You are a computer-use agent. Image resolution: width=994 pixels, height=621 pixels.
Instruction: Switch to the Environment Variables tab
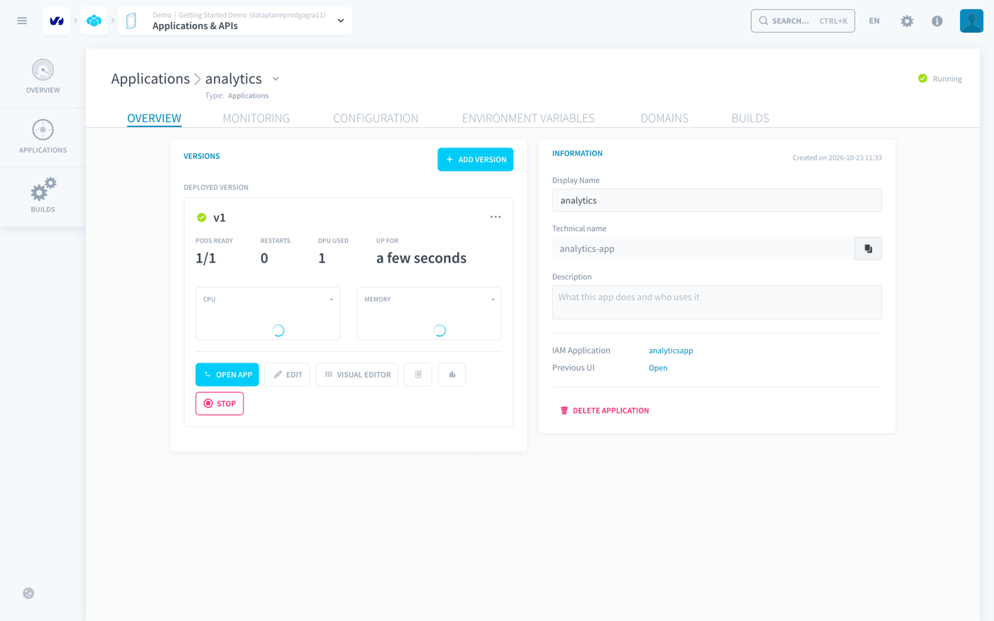coord(528,118)
